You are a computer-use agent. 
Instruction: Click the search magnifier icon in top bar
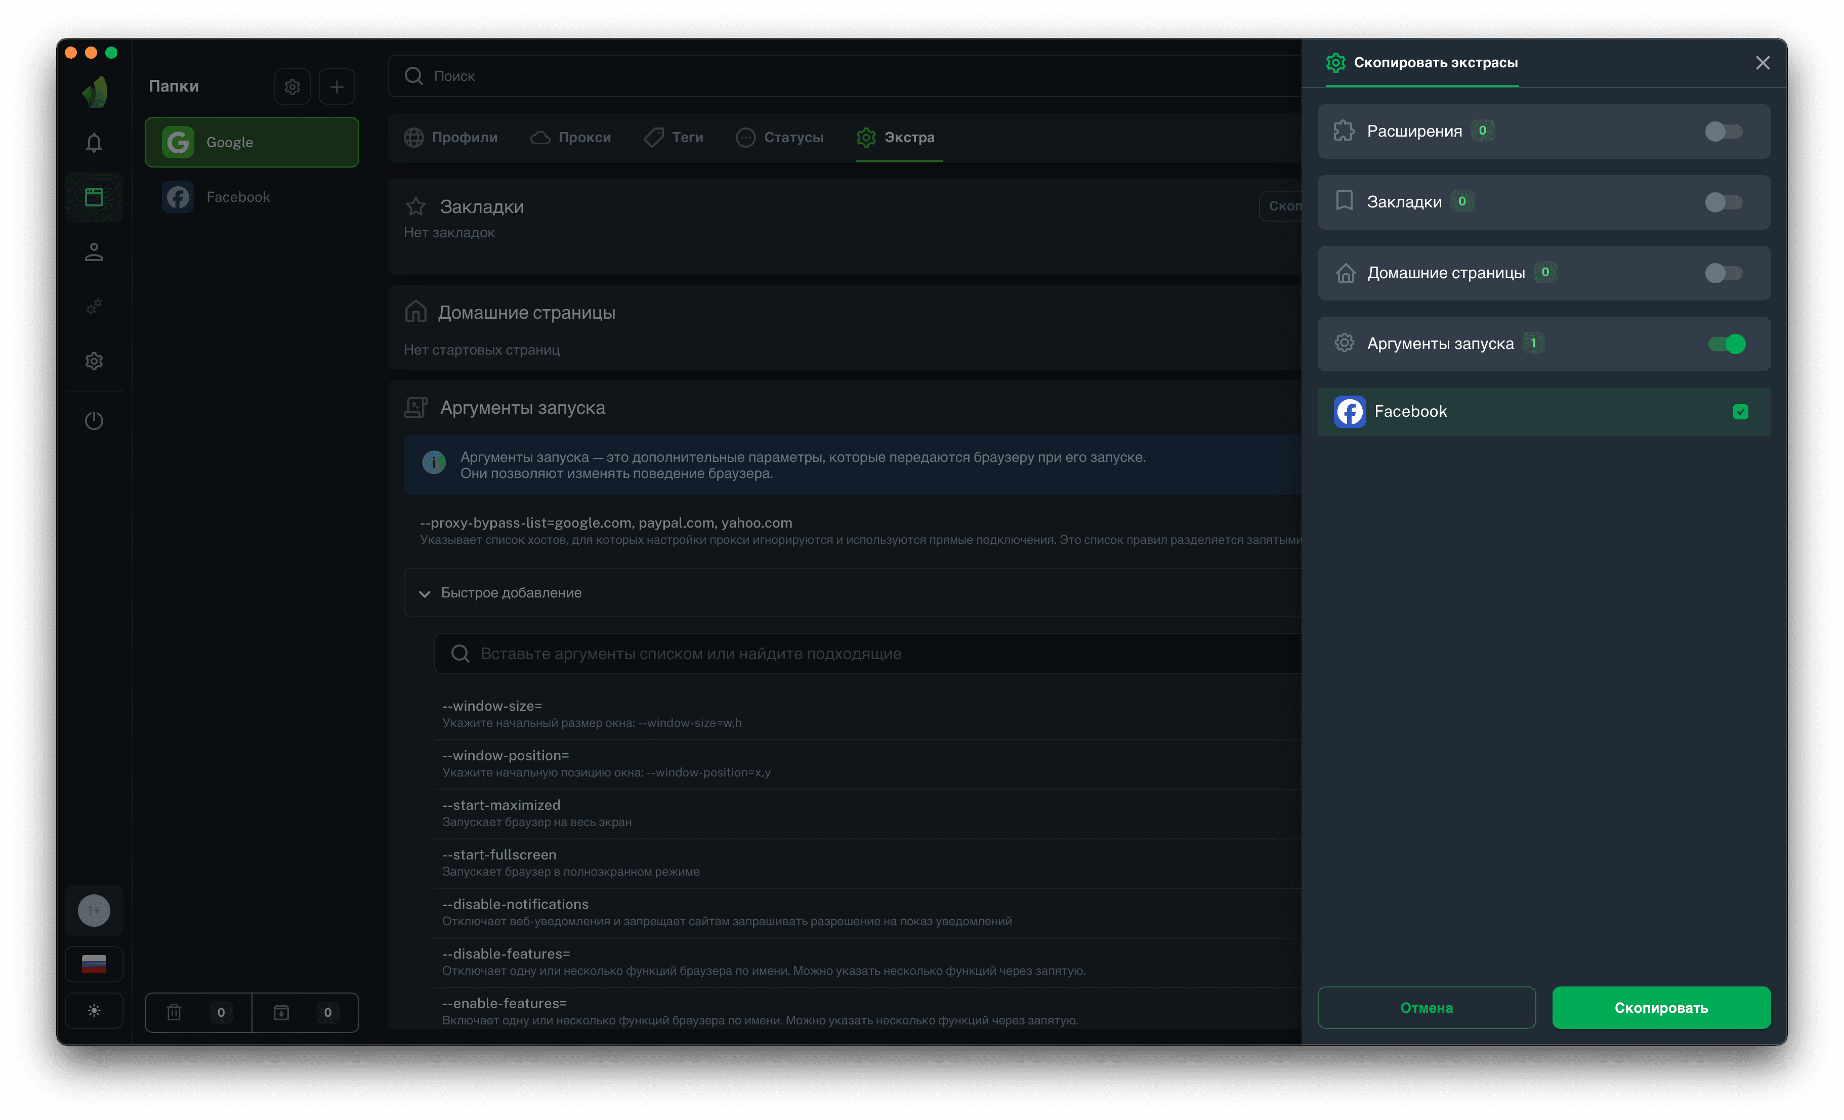point(414,75)
